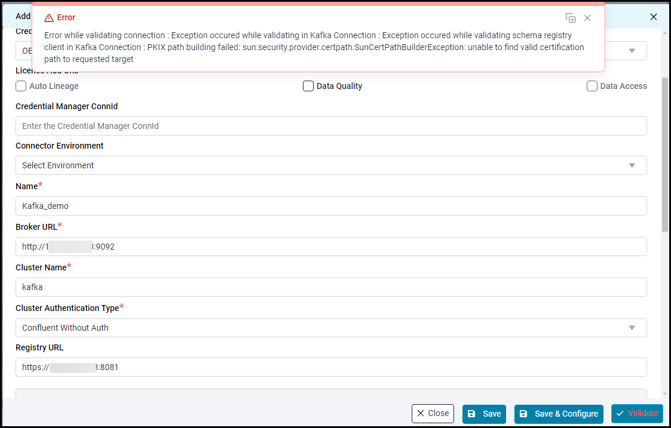Open the Connector Environment dropdown
The width and height of the screenshot is (671, 428).
pos(331,165)
